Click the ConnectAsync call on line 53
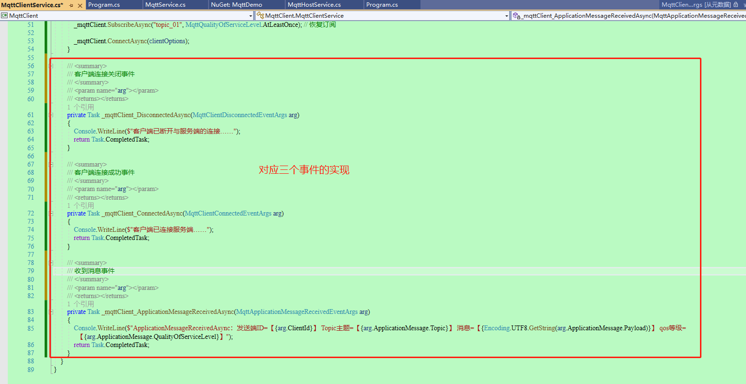Viewport: 746px width, 384px height. pos(127,41)
